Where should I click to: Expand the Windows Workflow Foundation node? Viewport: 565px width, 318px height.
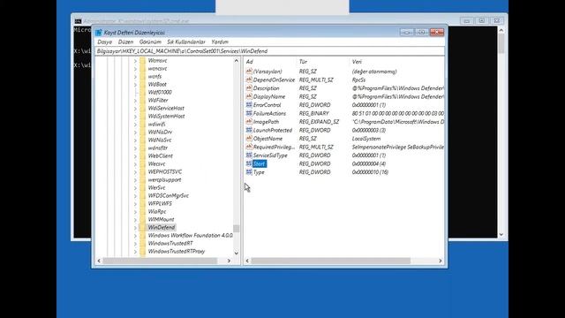(x=135, y=236)
